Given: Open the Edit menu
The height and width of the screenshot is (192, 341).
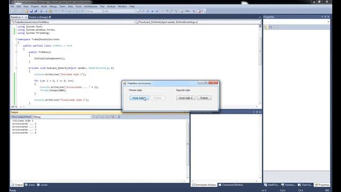Looking at the screenshot, I should click(19, 6).
